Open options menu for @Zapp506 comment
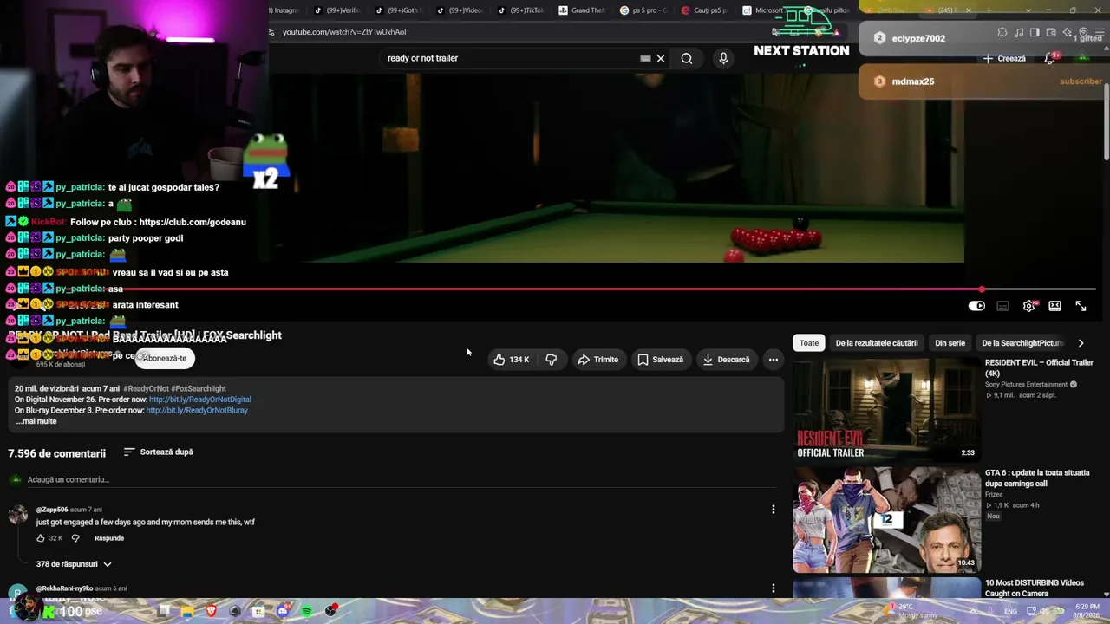 click(774, 510)
